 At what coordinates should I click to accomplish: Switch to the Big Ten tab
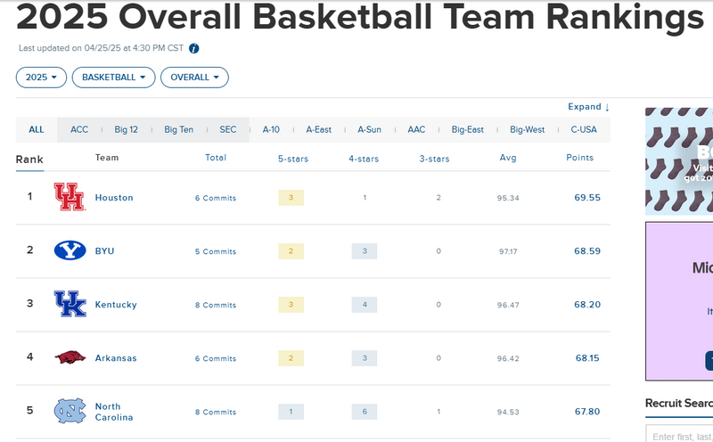178,129
